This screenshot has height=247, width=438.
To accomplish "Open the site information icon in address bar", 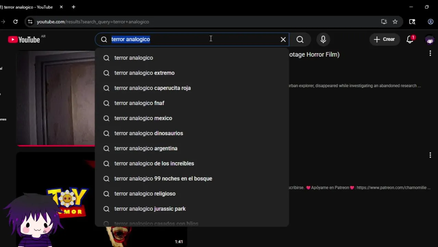I will click(x=30, y=22).
